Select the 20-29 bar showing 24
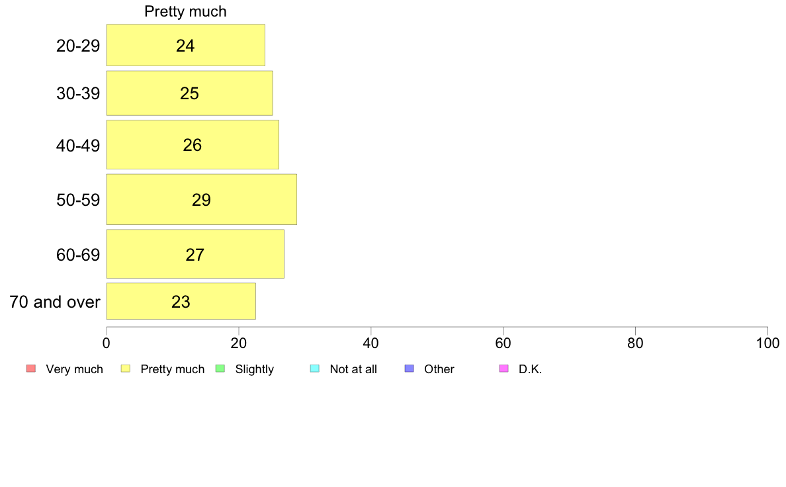Image resolution: width=786 pixels, height=487 pixels. [185, 45]
